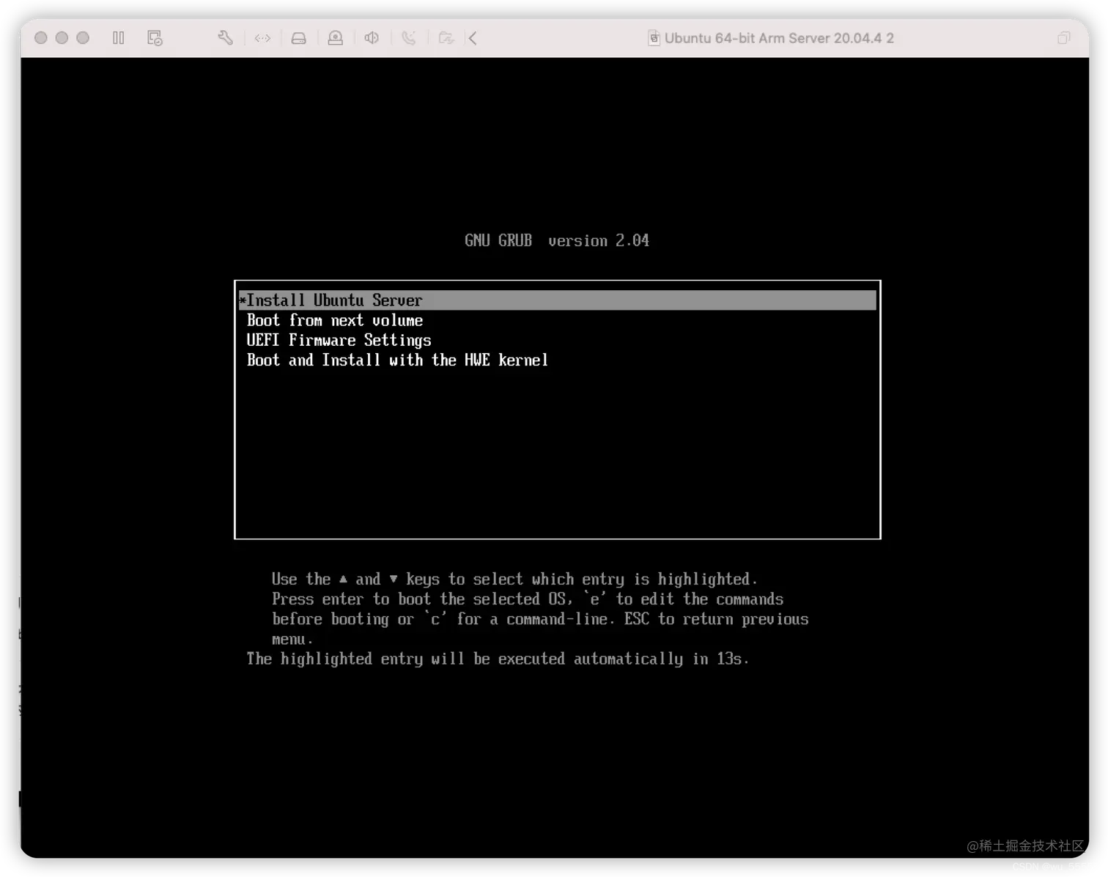Click the overlapping windows icon at the title bar's right end
The width and height of the screenshot is (1108, 877).
[x=1063, y=38]
